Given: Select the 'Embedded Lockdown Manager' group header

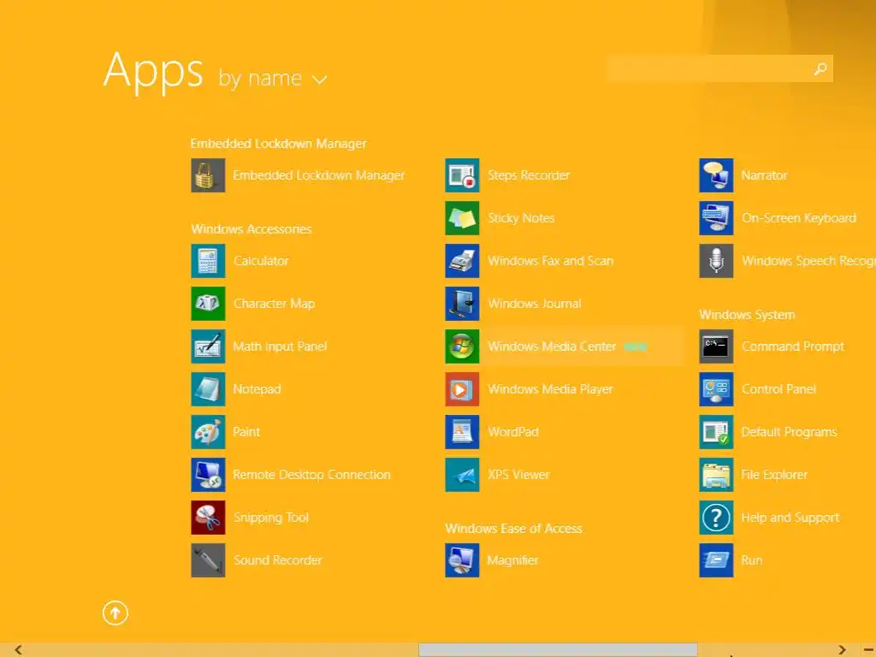Looking at the screenshot, I should (278, 144).
